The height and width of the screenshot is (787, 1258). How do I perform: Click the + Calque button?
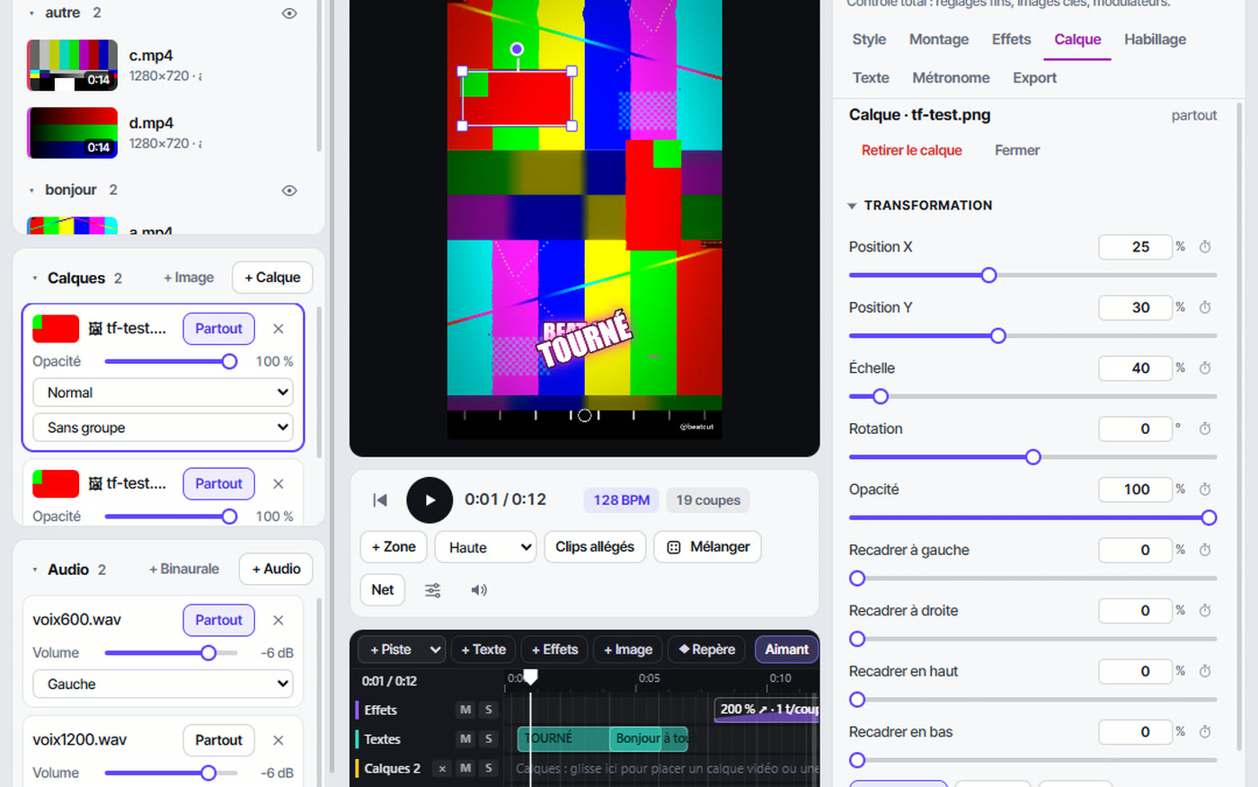pos(272,278)
